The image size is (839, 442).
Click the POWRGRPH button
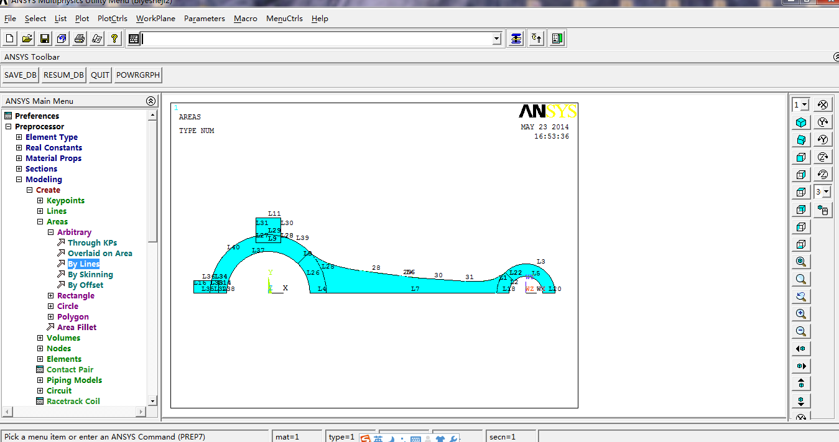click(138, 75)
